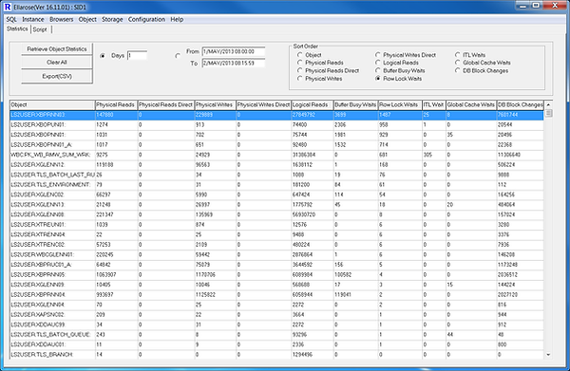Select the From/To date range radio button

[x=178, y=56]
